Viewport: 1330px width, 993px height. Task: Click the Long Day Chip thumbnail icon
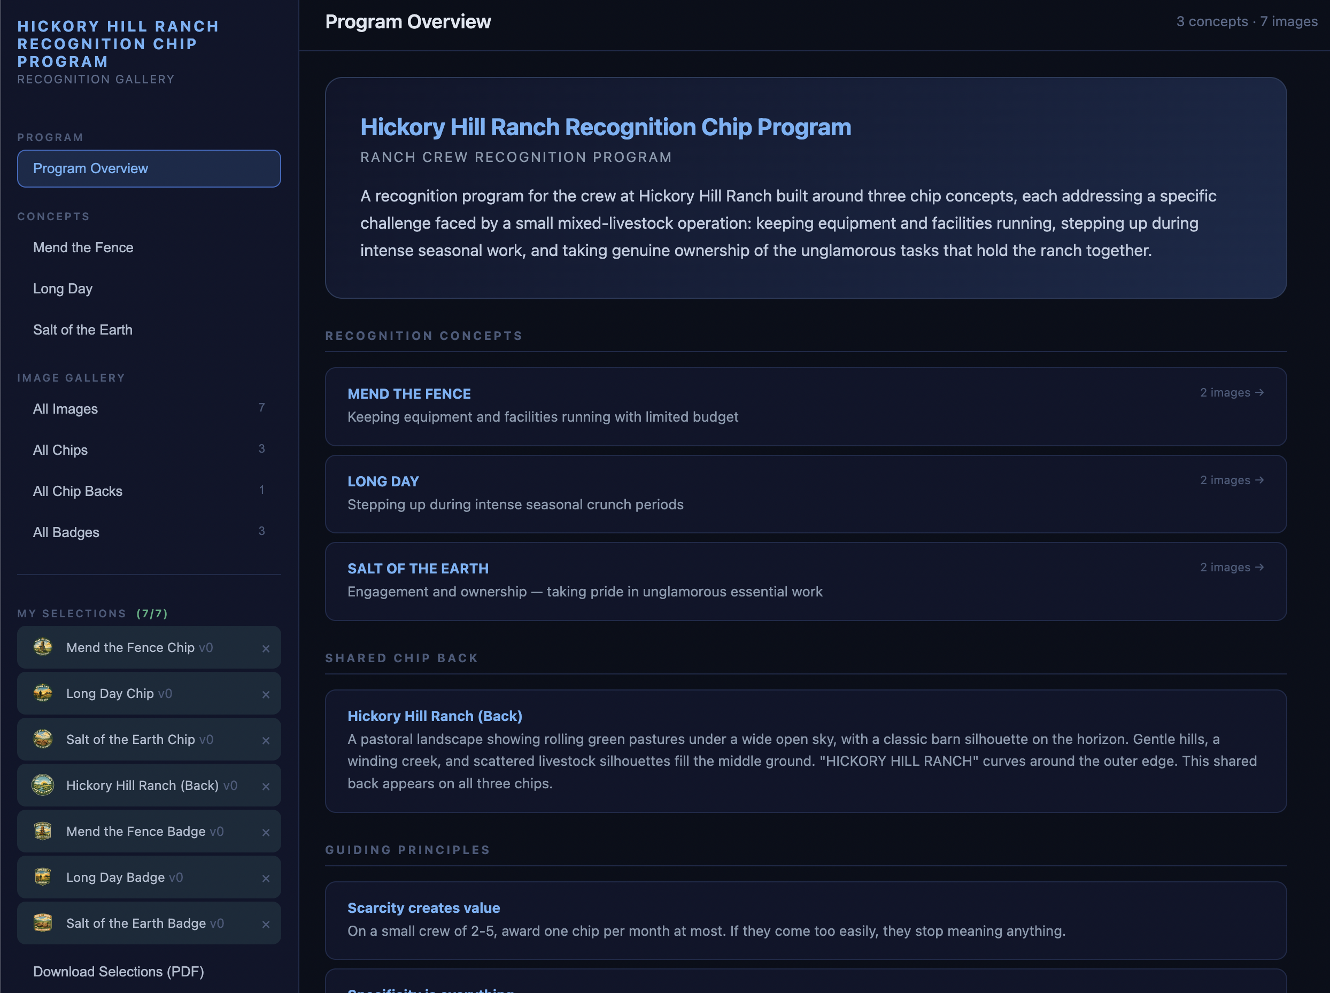click(x=43, y=693)
